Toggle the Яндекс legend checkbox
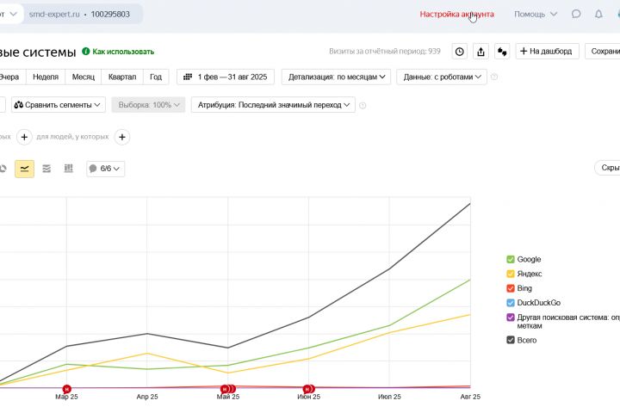 [511, 274]
